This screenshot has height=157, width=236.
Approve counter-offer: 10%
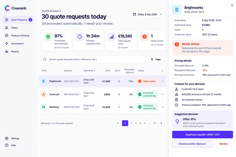pos(202,135)
